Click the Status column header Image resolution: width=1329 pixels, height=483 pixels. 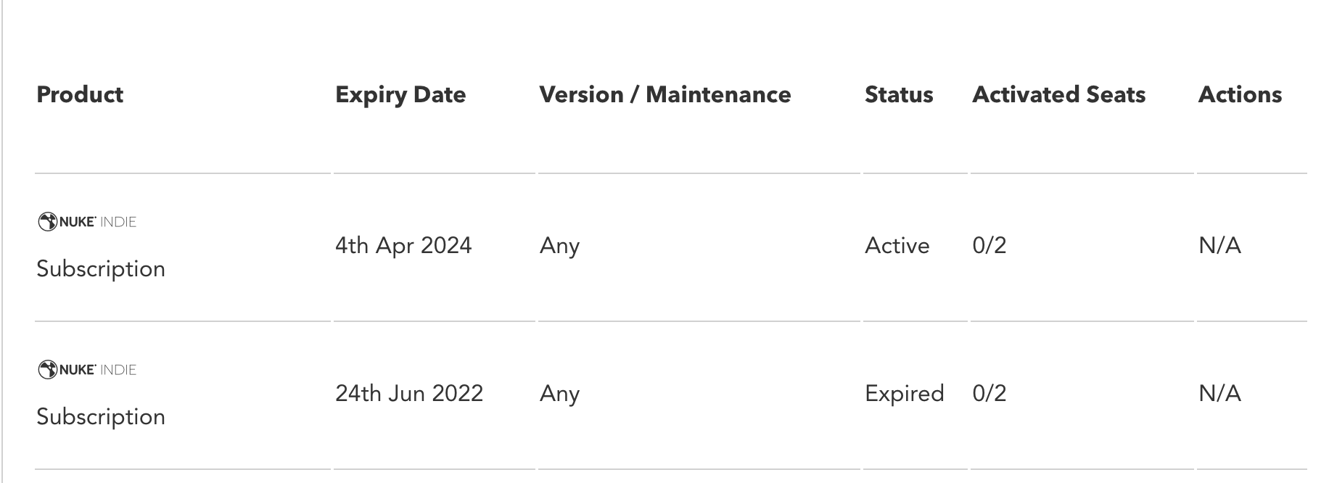click(899, 94)
